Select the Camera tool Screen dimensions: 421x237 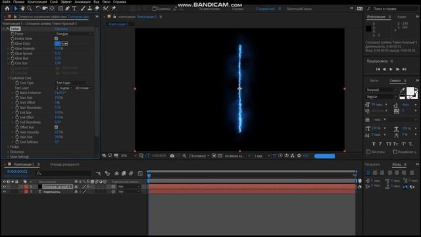(45, 9)
